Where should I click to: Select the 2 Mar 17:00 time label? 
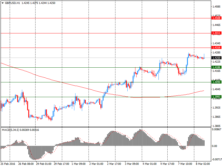pos(114,164)
